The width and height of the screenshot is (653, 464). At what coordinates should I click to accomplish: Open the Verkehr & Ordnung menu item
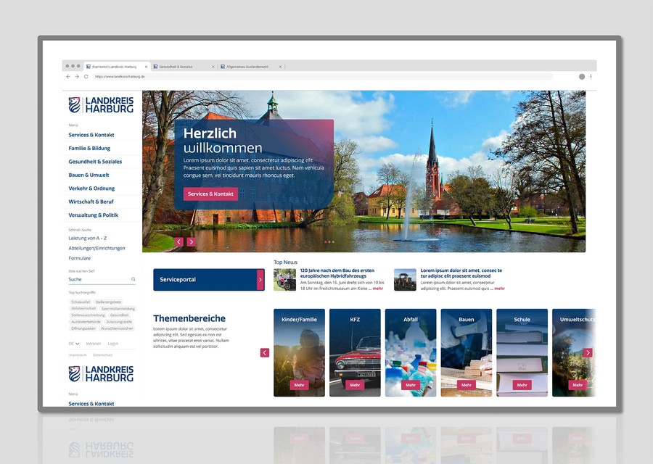(91, 188)
